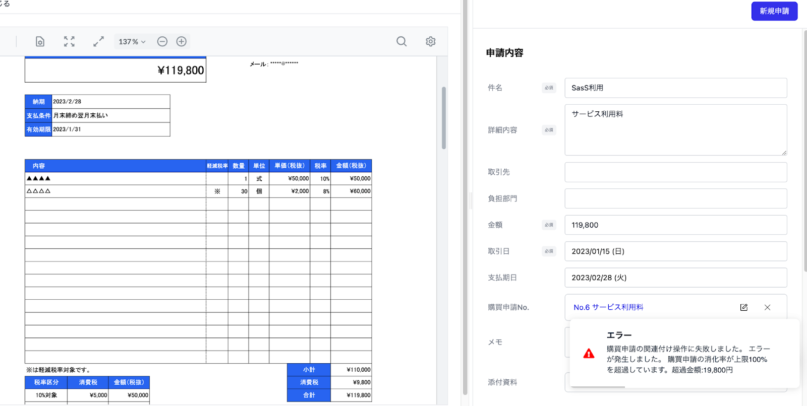Image resolution: width=807 pixels, height=406 pixels.
Task: Open viewer settings gear icon
Action: click(x=431, y=41)
